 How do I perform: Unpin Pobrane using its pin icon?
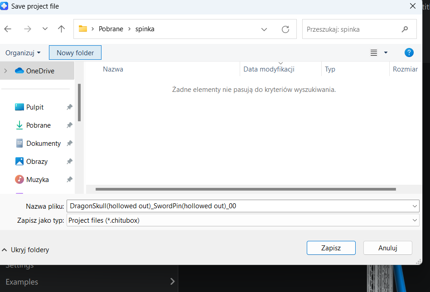click(x=69, y=125)
